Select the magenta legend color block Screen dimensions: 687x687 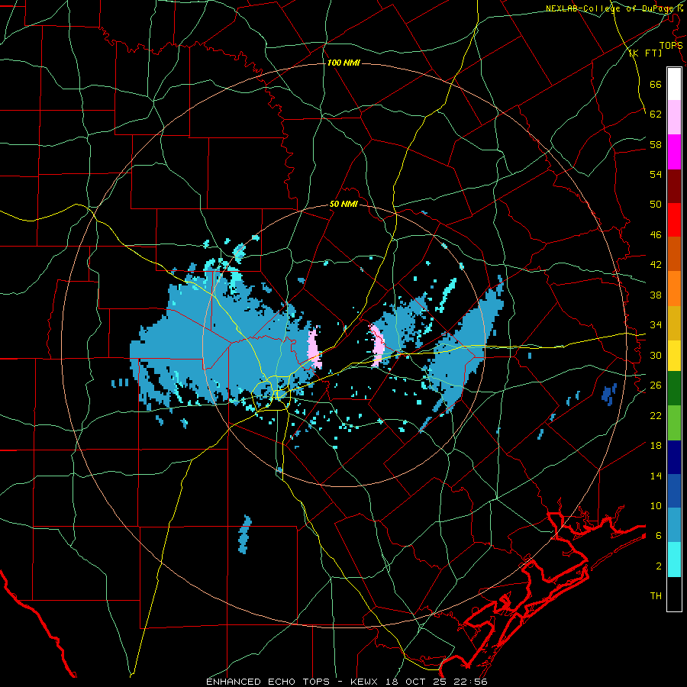674,152
